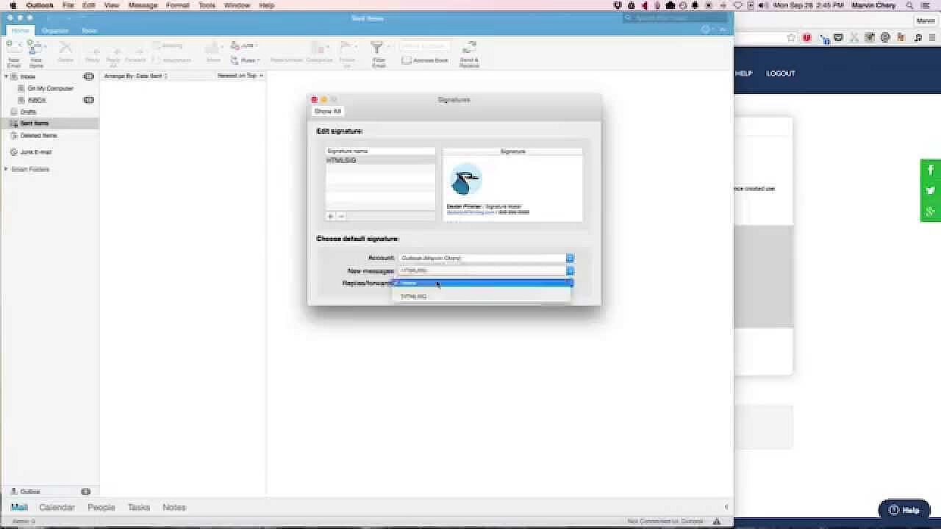Click the Apple menu icon
Viewport: 941px width, 529px height.
pyautogui.click(x=12, y=5)
